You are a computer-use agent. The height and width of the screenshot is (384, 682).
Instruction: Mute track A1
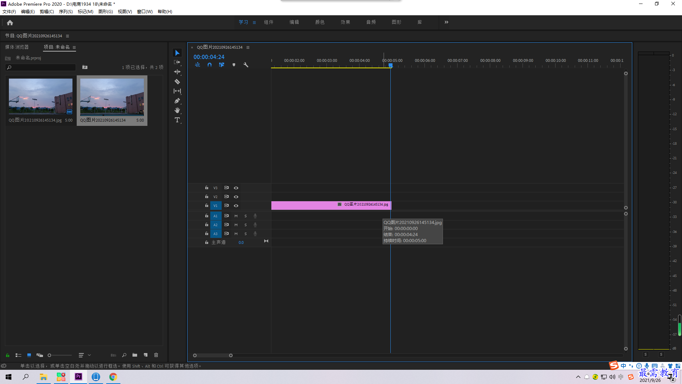(x=236, y=216)
